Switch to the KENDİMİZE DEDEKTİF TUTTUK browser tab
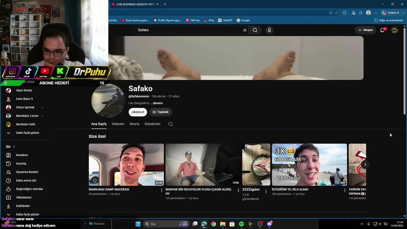The width and height of the screenshot is (407, 229). 135,4
